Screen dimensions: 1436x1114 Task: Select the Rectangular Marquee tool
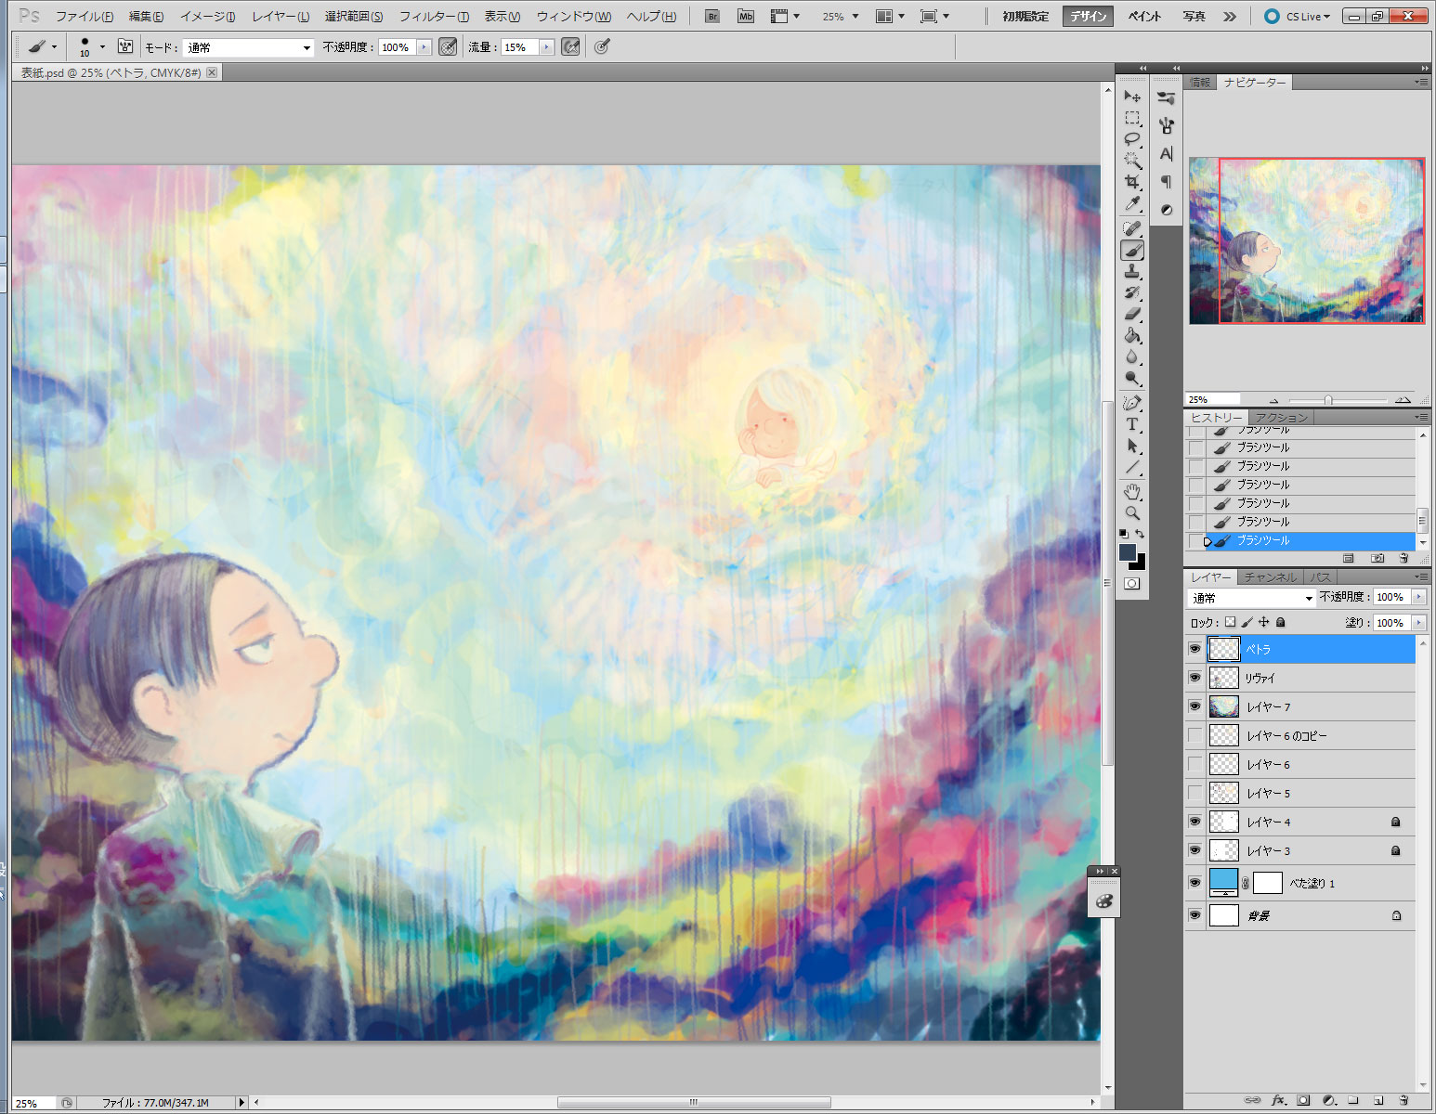(x=1132, y=118)
